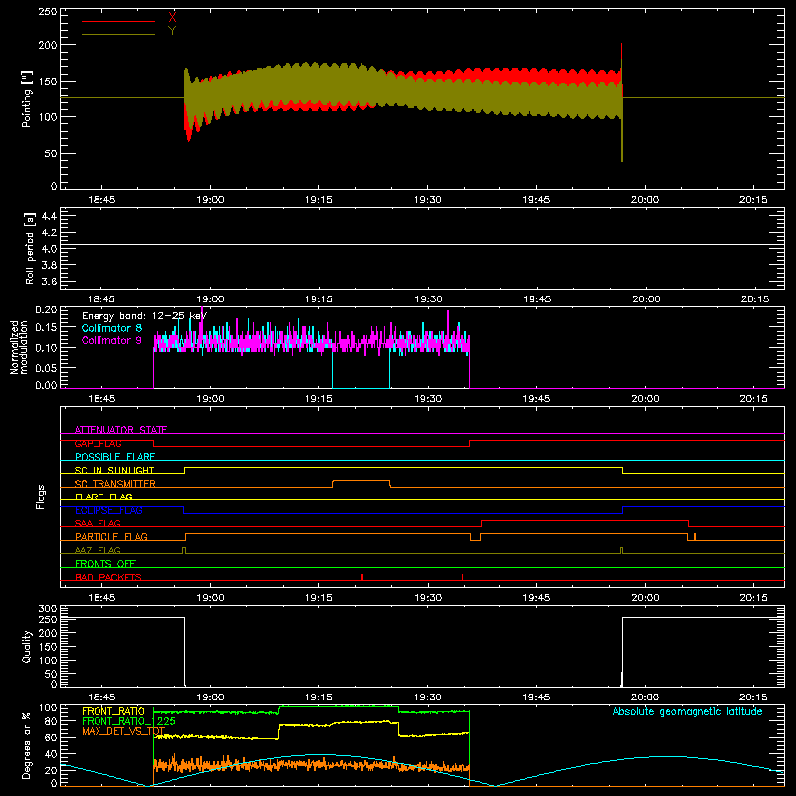Select the Quality axis title

tap(27, 646)
